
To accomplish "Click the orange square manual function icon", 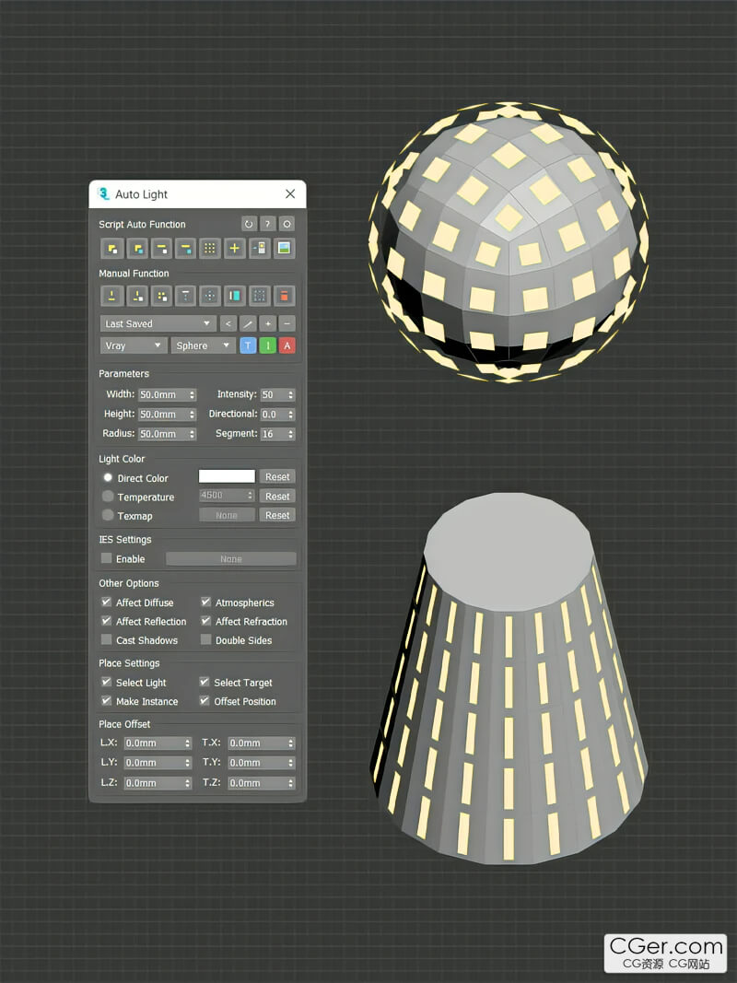I will click(283, 296).
